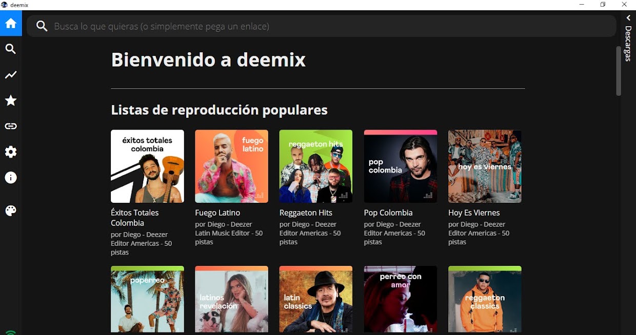Click the vertical page scrollbar thumb
Viewport: 636px width, 335px height.
click(619, 71)
